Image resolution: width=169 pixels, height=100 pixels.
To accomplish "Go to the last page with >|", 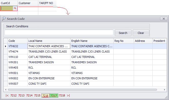I will coord(68,95).
